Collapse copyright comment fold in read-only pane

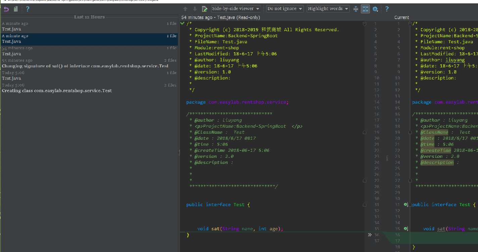point(365,24)
